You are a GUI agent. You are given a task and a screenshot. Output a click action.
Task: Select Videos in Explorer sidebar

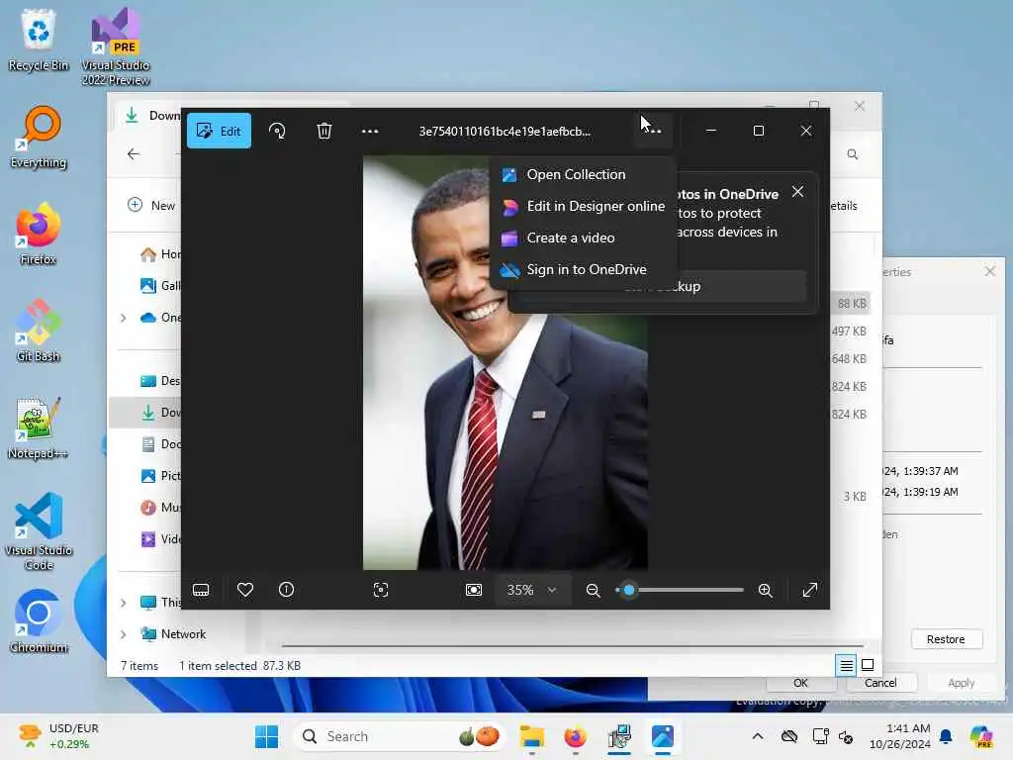[159, 539]
